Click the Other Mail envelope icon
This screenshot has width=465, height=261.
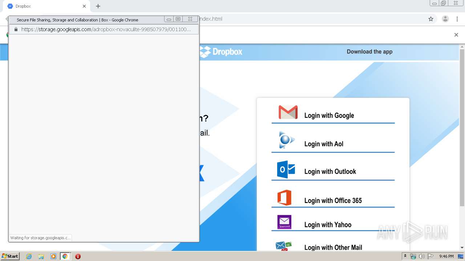click(284, 246)
